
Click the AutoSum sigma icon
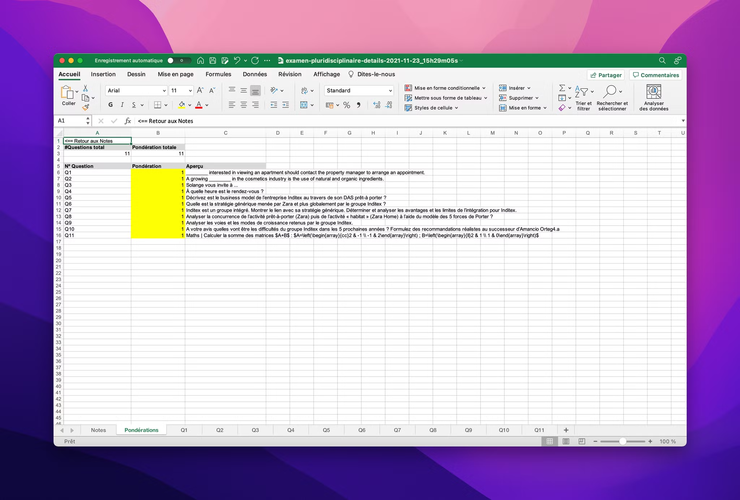click(x=562, y=88)
